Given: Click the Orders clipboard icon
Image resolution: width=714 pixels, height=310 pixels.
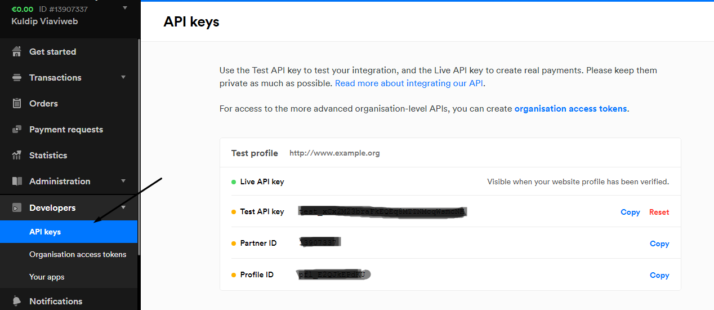Looking at the screenshot, I should click(17, 104).
